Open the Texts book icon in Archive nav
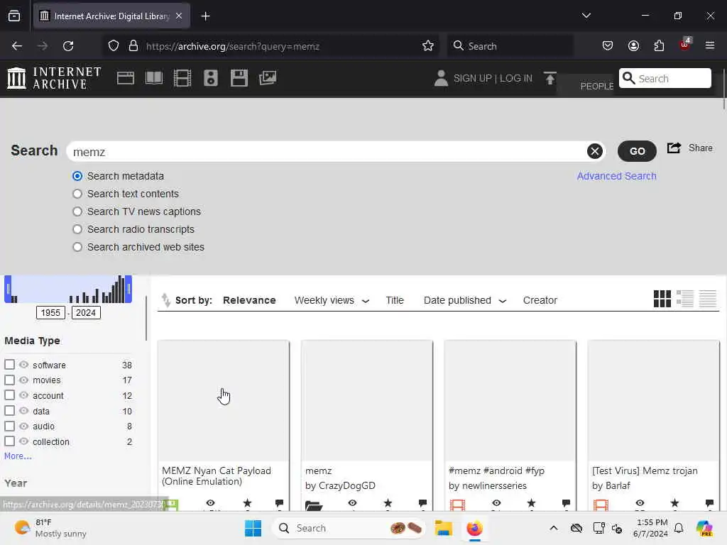 coord(154,78)
